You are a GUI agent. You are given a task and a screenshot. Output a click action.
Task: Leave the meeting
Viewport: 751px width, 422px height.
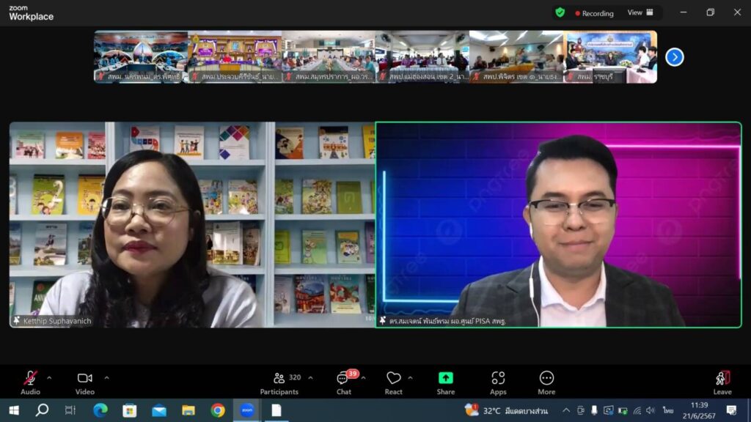point(722,383)
